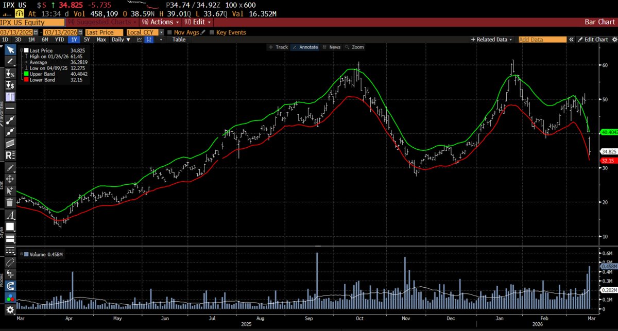
Task: Open the line thickness style icon
Action: click(x=11, y=238)
